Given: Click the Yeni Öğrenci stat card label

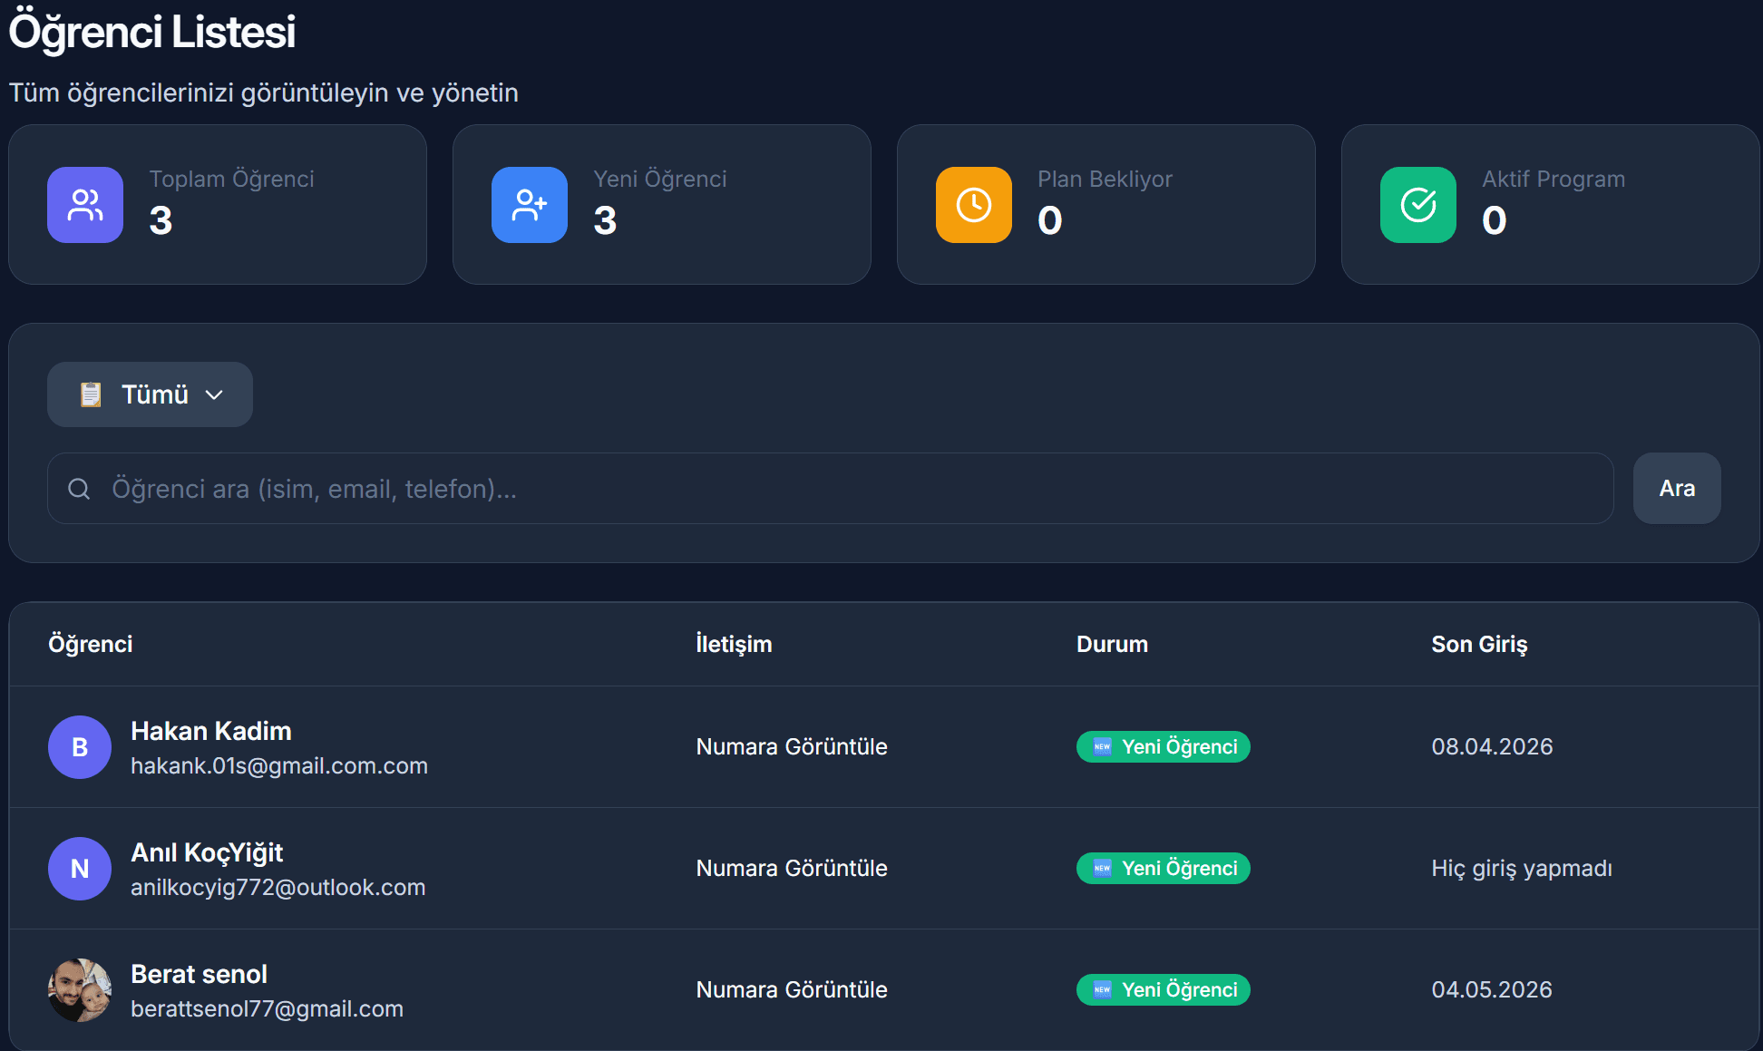Looking at the screenshot, I should [660, 180].
